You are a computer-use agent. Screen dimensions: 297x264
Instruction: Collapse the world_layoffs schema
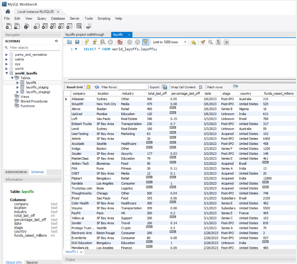click(x=7, y=73)
